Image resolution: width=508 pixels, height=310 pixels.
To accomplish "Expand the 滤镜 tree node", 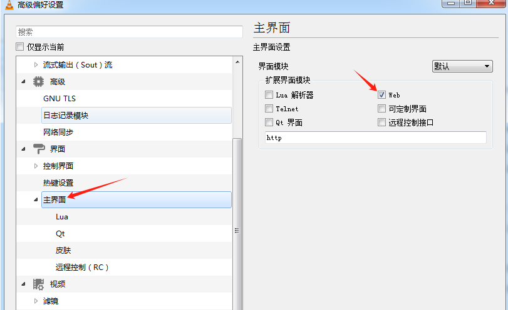I will 36,301.
